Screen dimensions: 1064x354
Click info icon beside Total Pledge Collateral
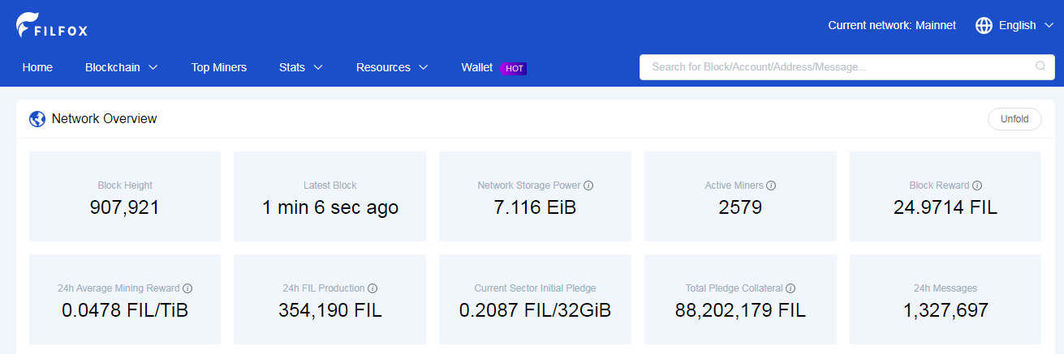point(790,288)
